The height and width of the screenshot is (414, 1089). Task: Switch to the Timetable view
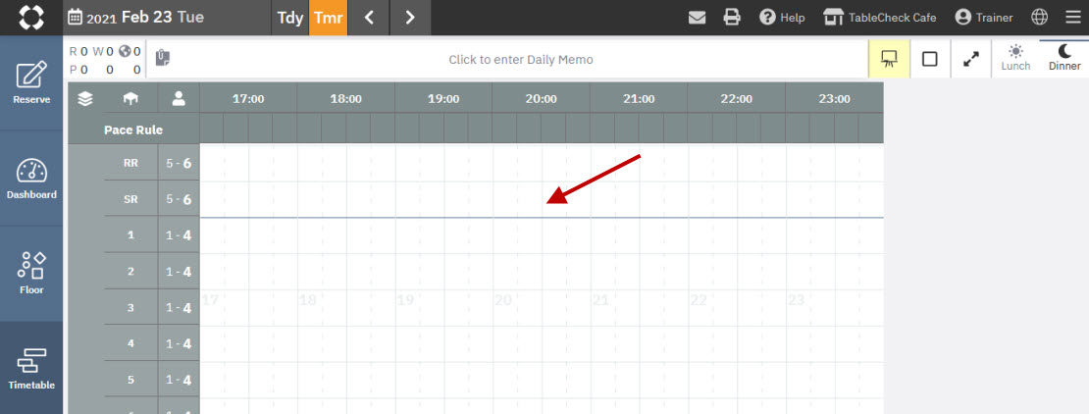31,368
